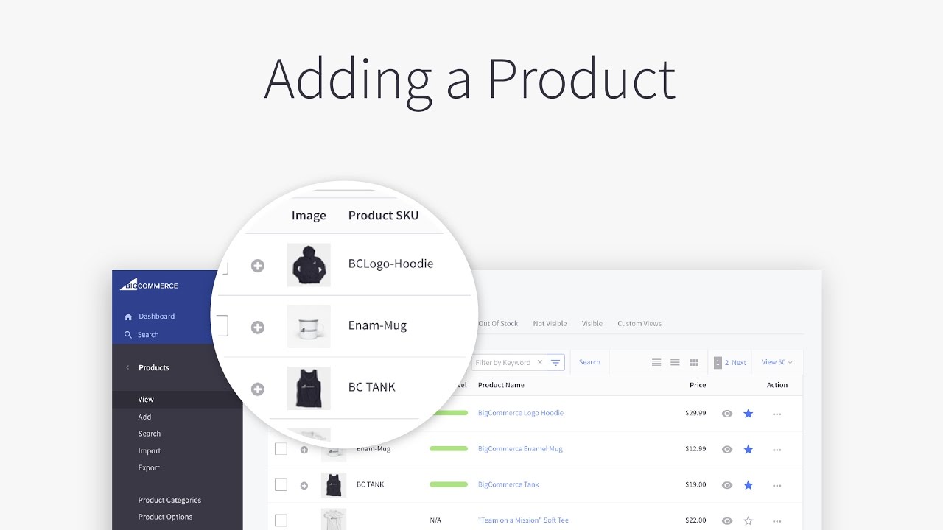The width and height of the screenshot is (943, 530).
Task: Open action menu for BigCommerce Enamel Mug
Action: click(777, 450)
